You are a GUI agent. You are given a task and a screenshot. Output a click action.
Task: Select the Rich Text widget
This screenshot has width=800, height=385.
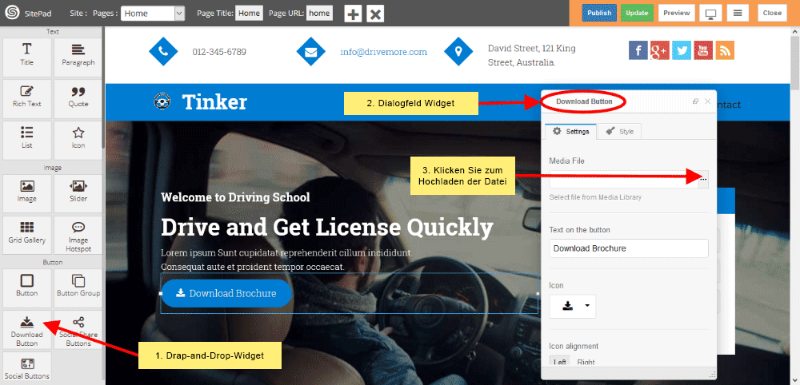tap(26, 99)
